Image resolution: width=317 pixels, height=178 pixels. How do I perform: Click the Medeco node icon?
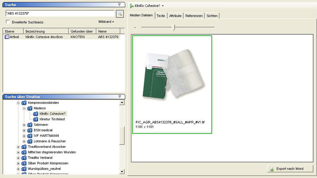(30, 108)
